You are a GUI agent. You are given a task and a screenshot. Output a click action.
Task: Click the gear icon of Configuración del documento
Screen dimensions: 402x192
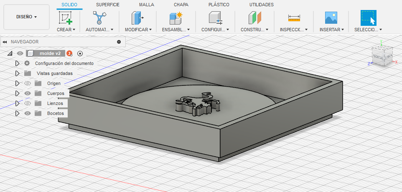(x=27, y=63)
